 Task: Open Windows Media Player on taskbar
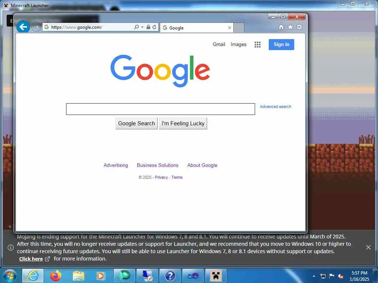(100, 276)
